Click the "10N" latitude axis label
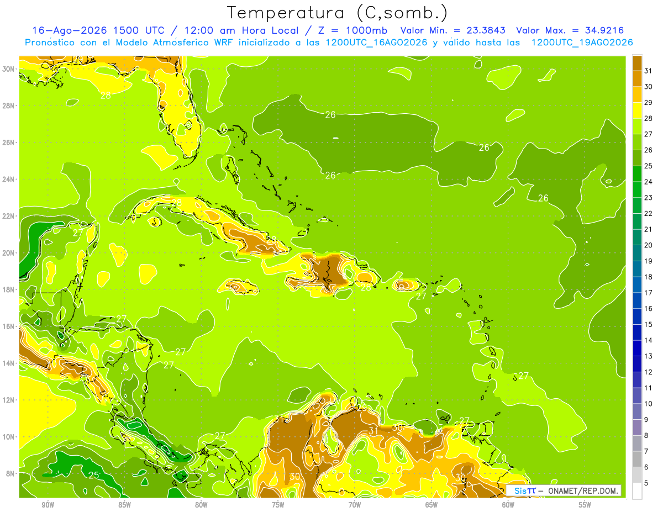 pos(8,436)
